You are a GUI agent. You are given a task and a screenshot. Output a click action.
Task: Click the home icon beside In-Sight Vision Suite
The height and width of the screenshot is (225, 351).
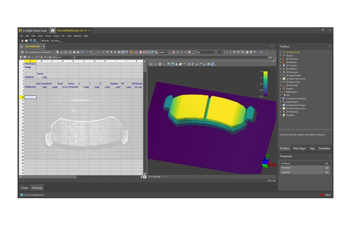point(53,30)
